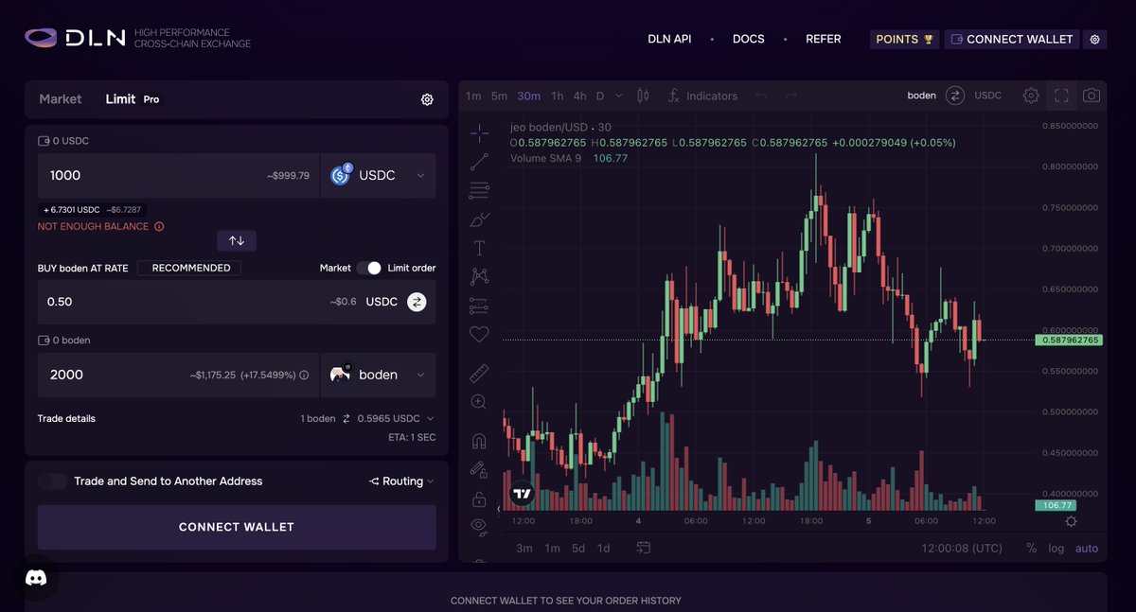Select the D daily interval
The image size is (1136, 612).
click(600, 96)
